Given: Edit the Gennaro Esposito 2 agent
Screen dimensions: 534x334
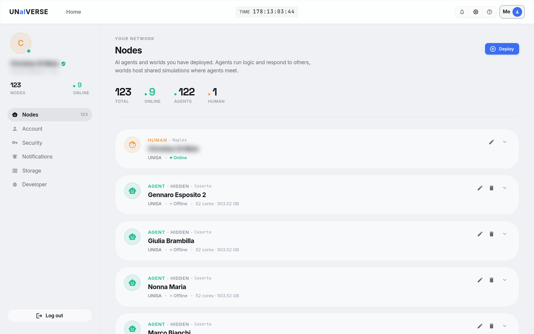Looking at the screenshot, I should 480,188.
